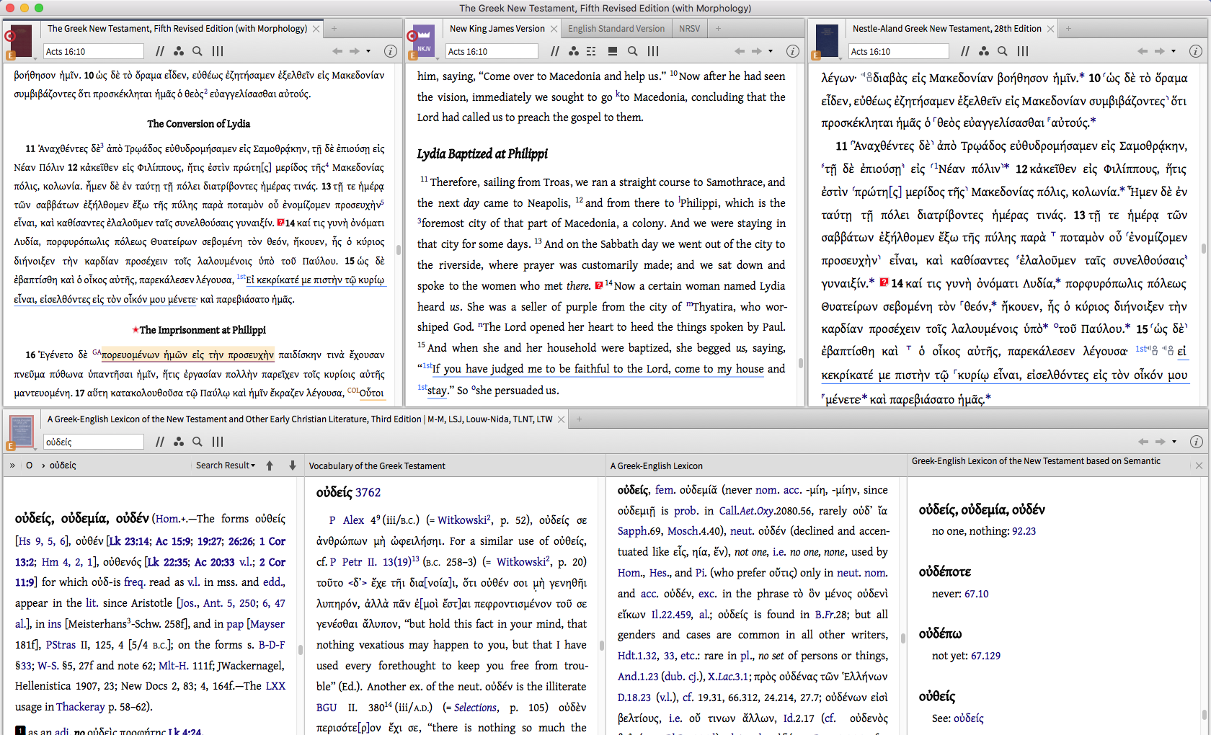
Task: Open the 92.23 Louw-Nida reference link
Action: 1024,531
